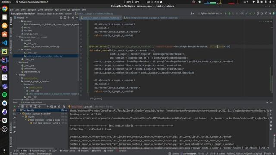The image size is (276, 155).
Task: Collapse contas_a_pagar_e_receber folder in Project tree
Action: (17, 37)
